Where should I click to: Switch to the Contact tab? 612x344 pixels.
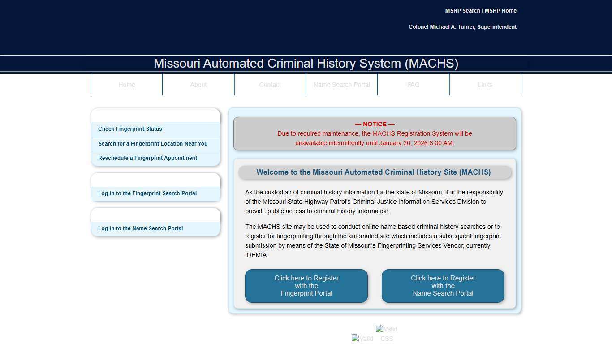270,85
